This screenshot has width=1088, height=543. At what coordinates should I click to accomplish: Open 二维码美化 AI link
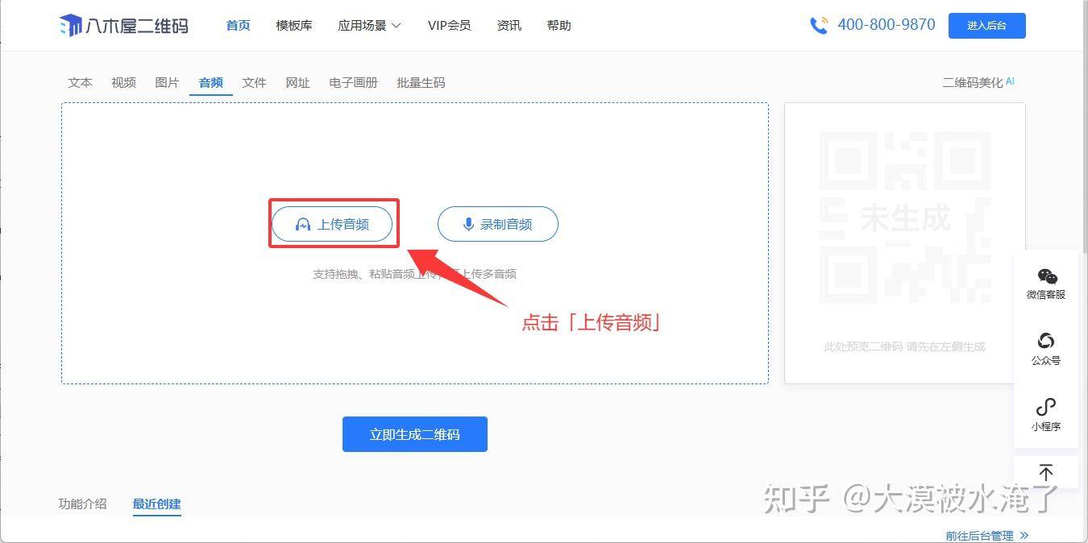[x=978, y=82]
